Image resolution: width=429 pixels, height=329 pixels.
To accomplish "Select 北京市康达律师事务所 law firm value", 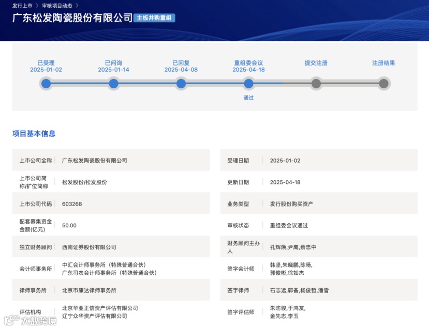I will tap(89, 290).
